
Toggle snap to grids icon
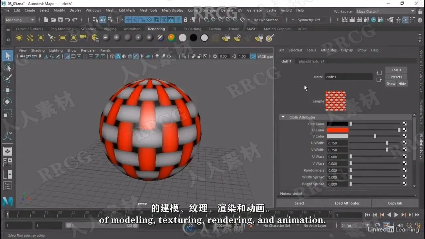[206, 20]
